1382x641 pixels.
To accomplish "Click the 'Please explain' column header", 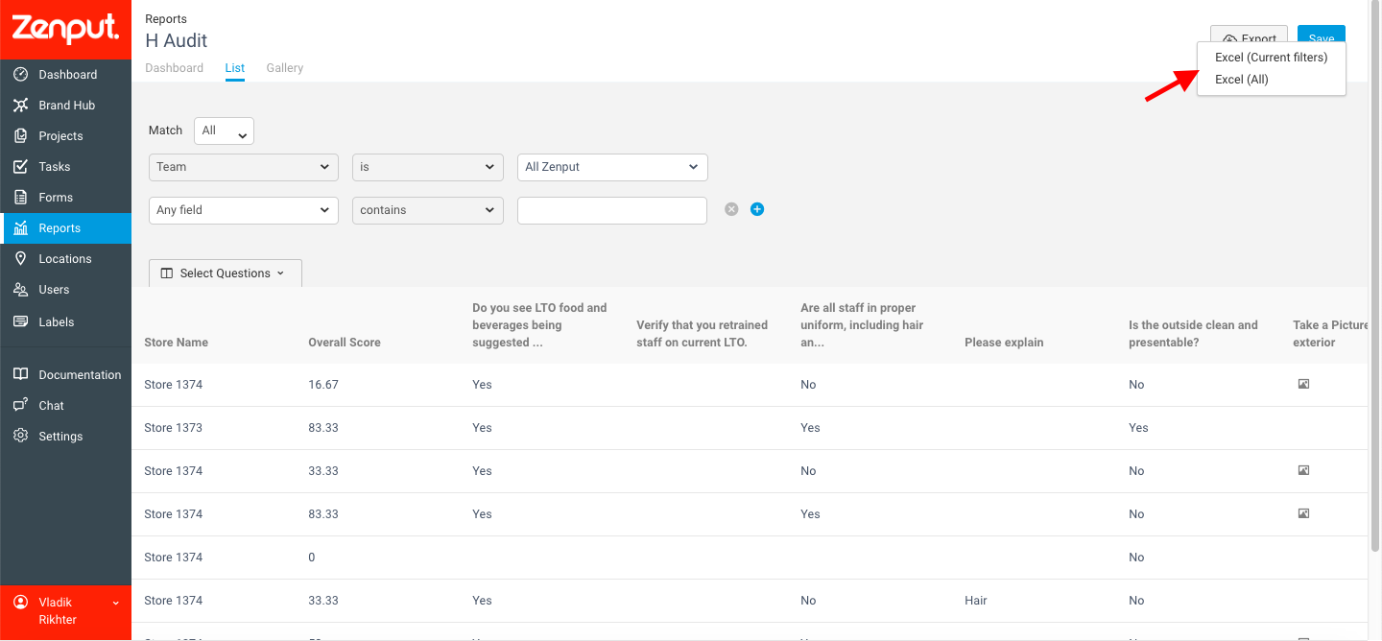I will [x=1004, y=343].
